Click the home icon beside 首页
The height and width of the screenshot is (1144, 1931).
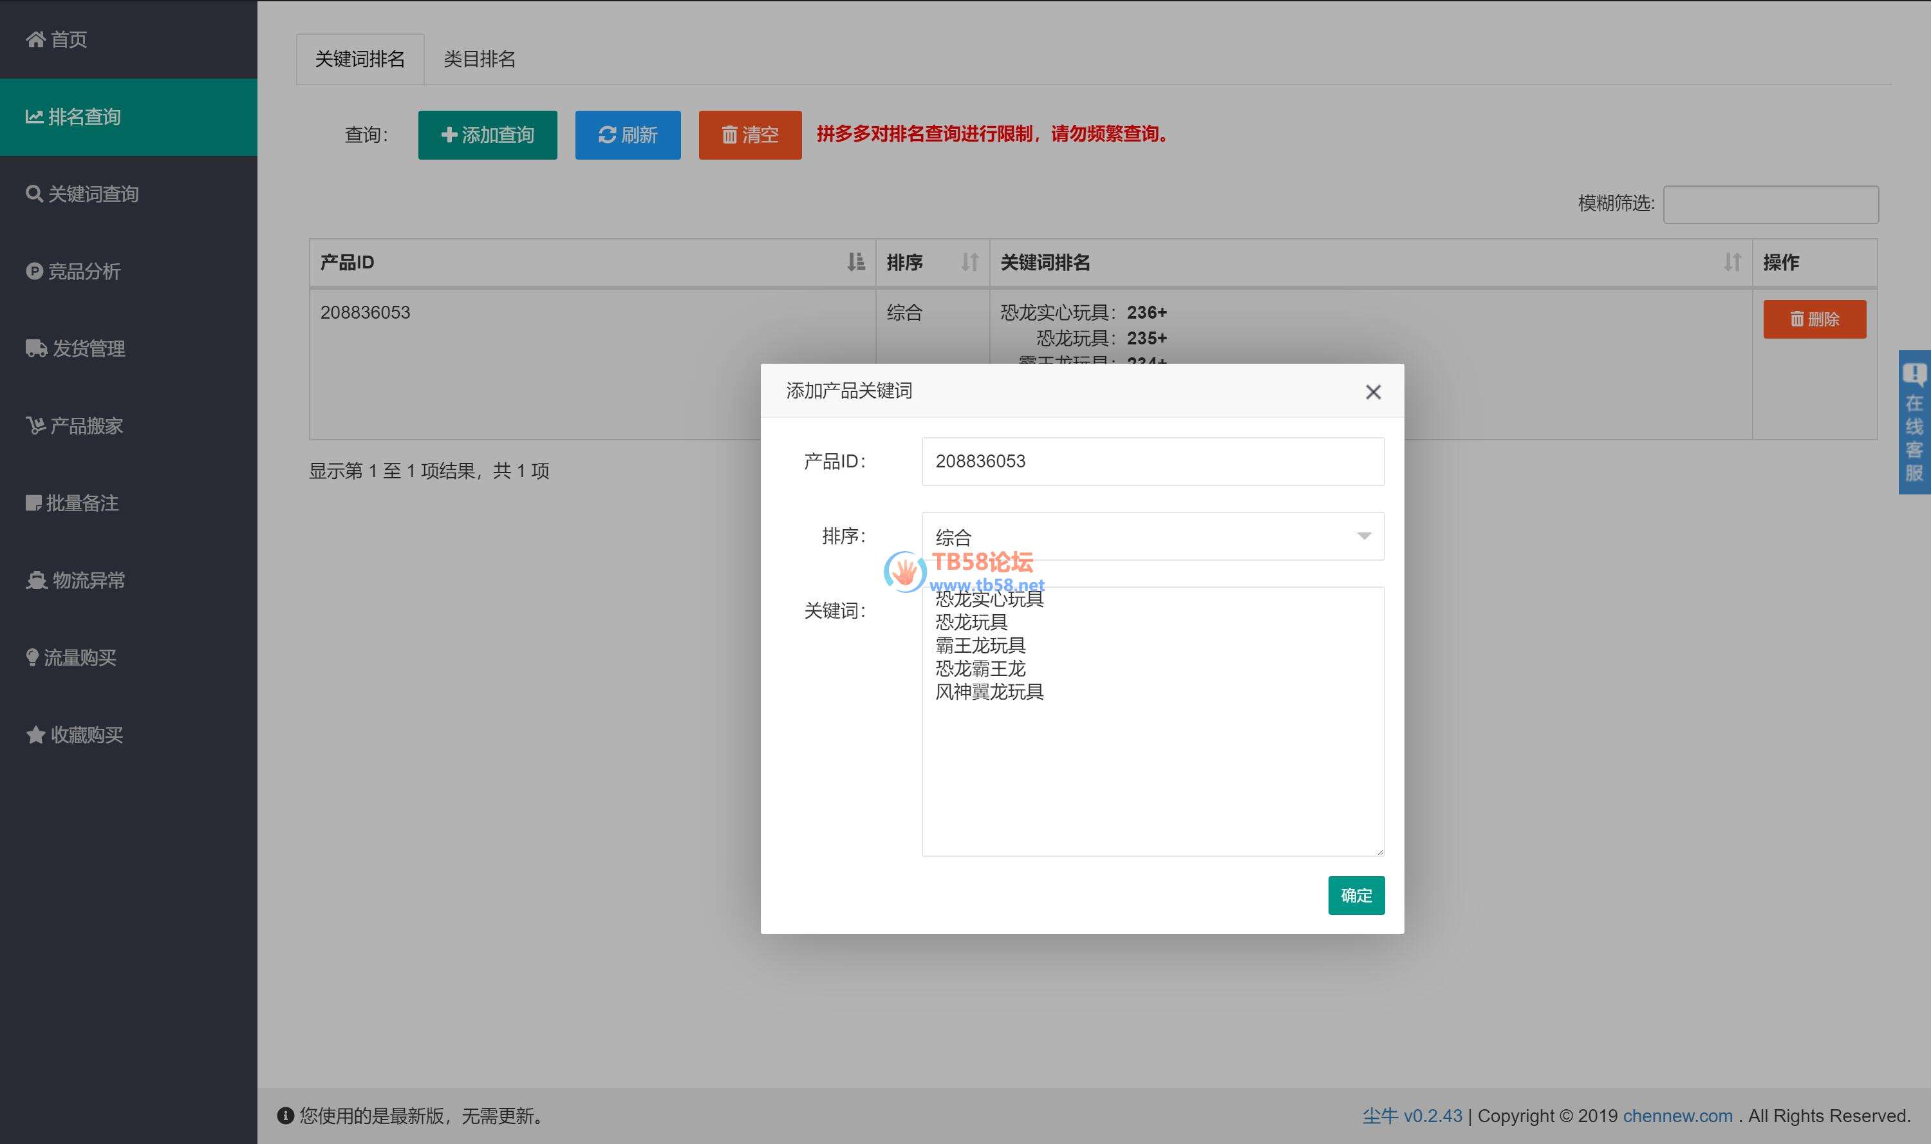tap(35, 39)
